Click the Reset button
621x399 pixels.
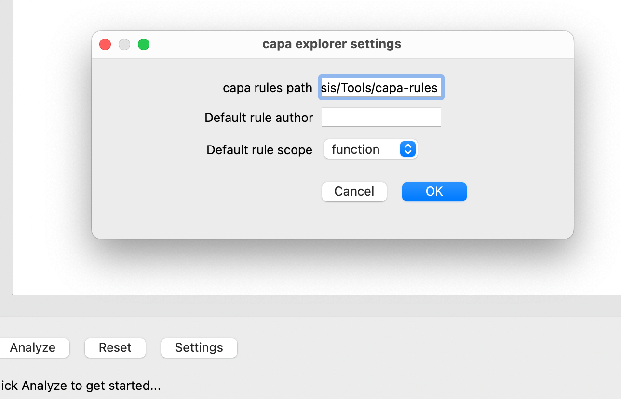(x=115, y=347)
